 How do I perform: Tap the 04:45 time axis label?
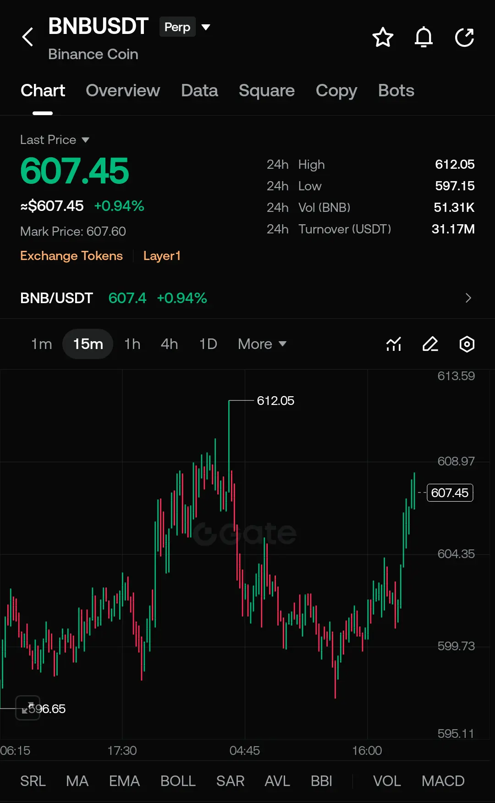(244, 751)
